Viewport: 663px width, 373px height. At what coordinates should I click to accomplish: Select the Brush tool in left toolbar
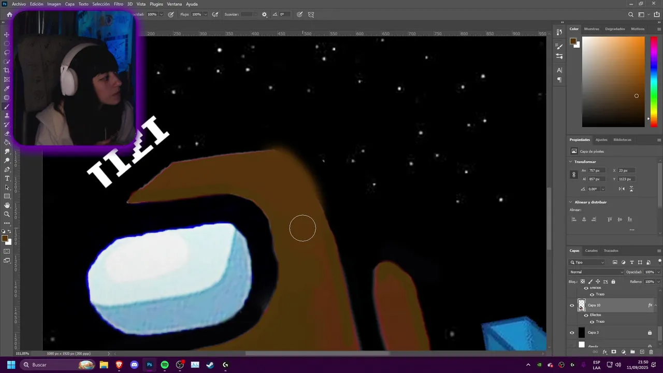click(7, 107)
